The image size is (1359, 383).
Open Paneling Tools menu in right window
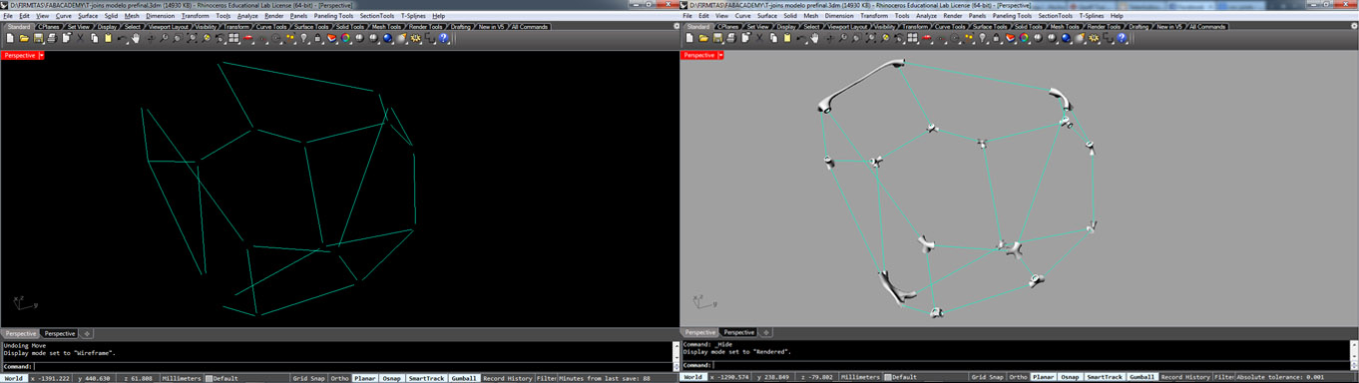point(1012,16)
